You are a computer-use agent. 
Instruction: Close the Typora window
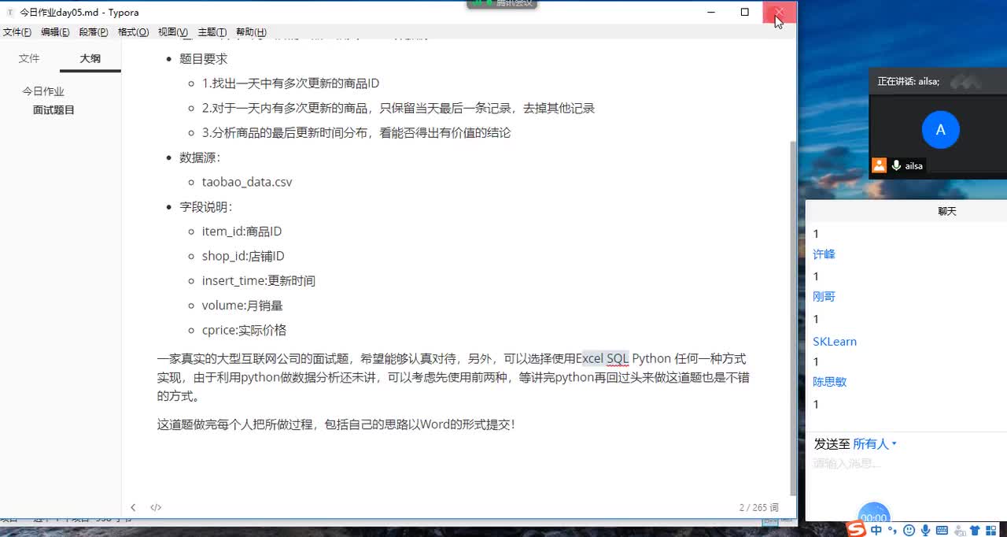tap(779, 12)
